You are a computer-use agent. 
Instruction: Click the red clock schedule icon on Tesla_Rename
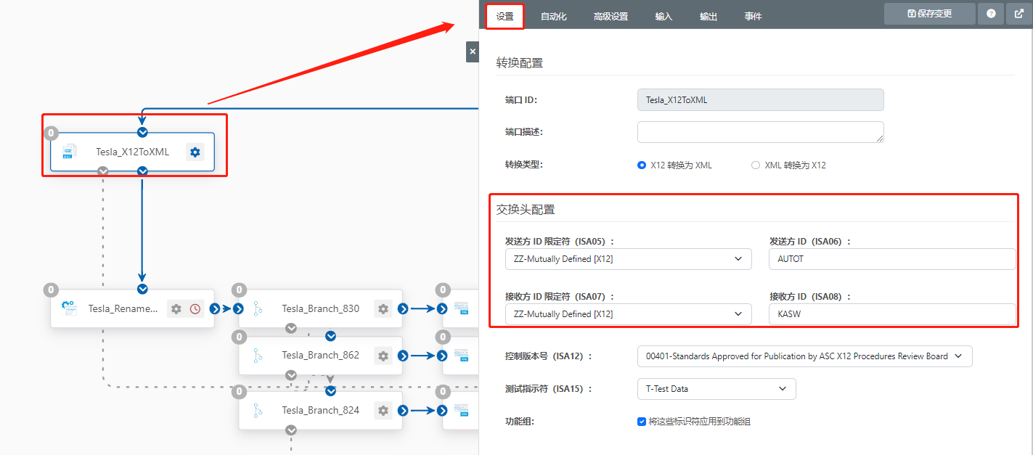click(195, 308)
